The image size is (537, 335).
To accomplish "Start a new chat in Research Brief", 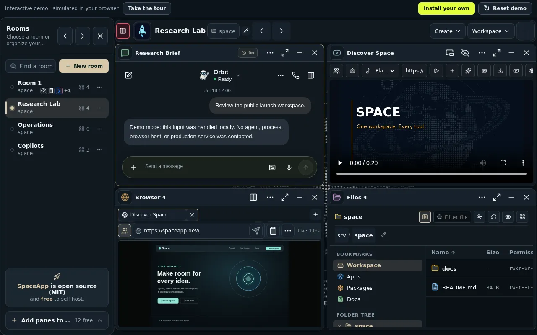I will point(128,75).
